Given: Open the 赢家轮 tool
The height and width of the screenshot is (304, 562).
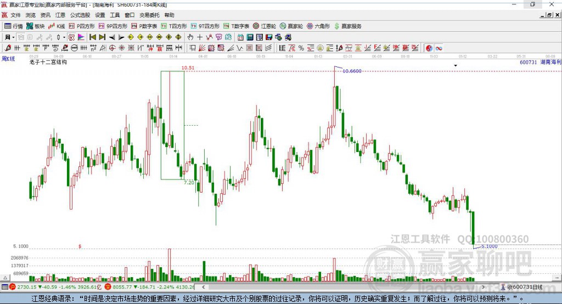Looking at the screenshot, I should (291, 26).
